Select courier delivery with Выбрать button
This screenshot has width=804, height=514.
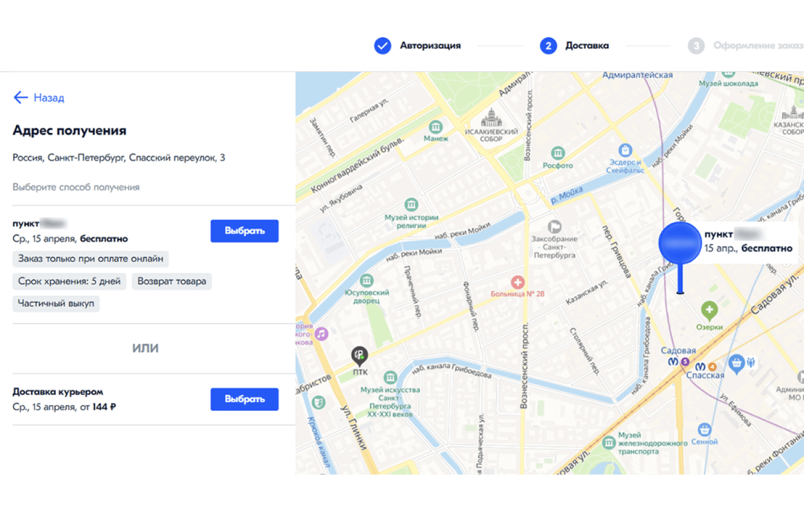coord(244,399)
